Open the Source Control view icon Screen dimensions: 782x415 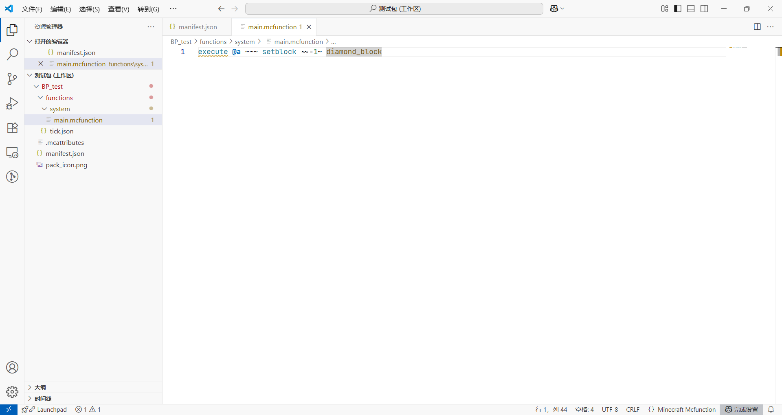12,79
